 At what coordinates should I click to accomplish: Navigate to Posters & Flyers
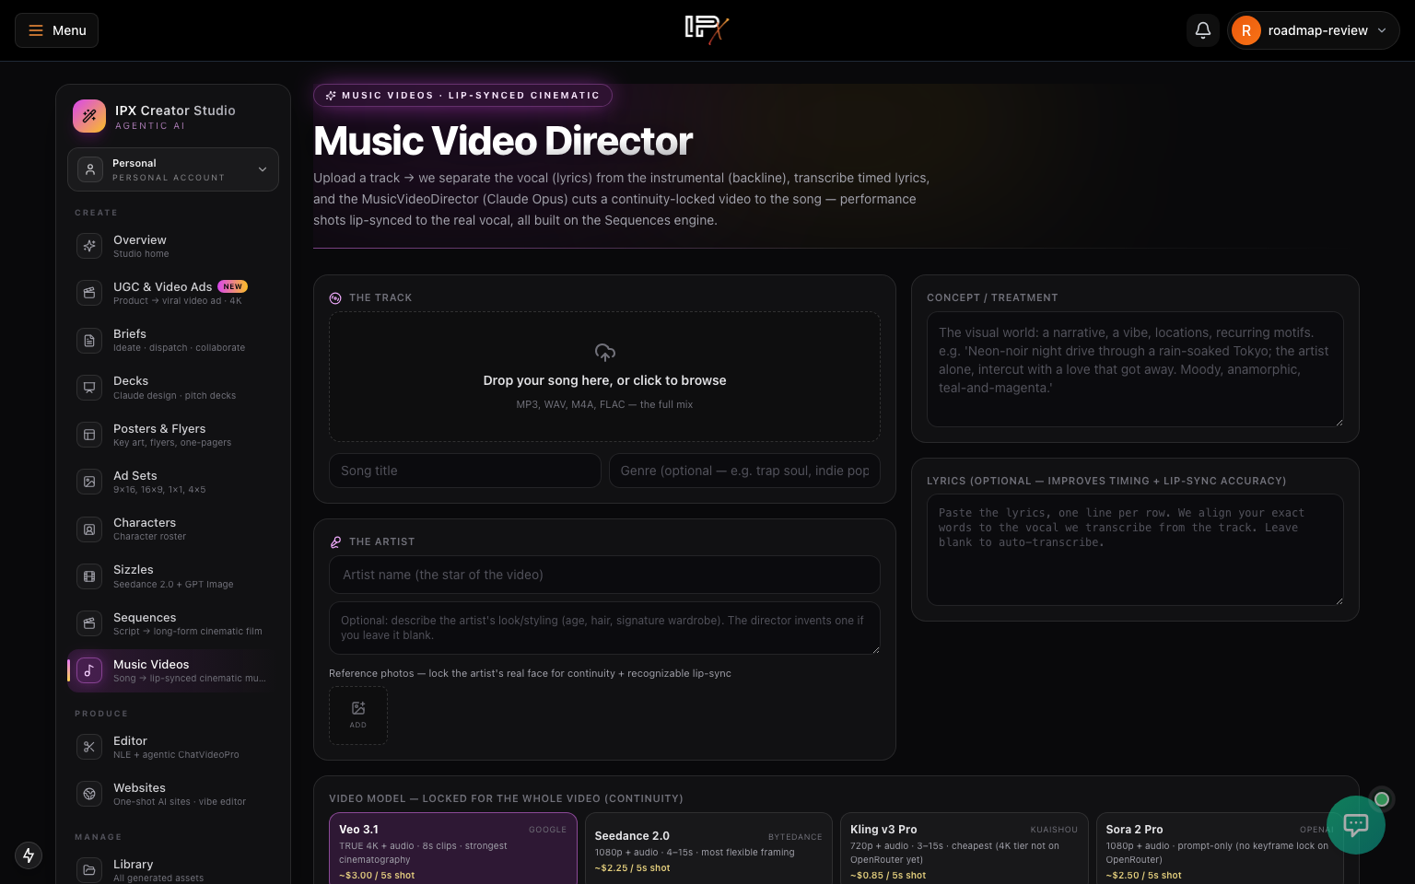coord(173,435)
